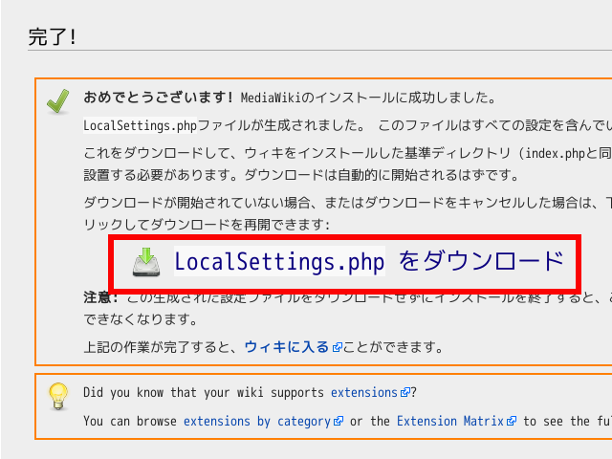Click external-link icon after ウィキに入る
612x459 pixels.
click(336, 347)
